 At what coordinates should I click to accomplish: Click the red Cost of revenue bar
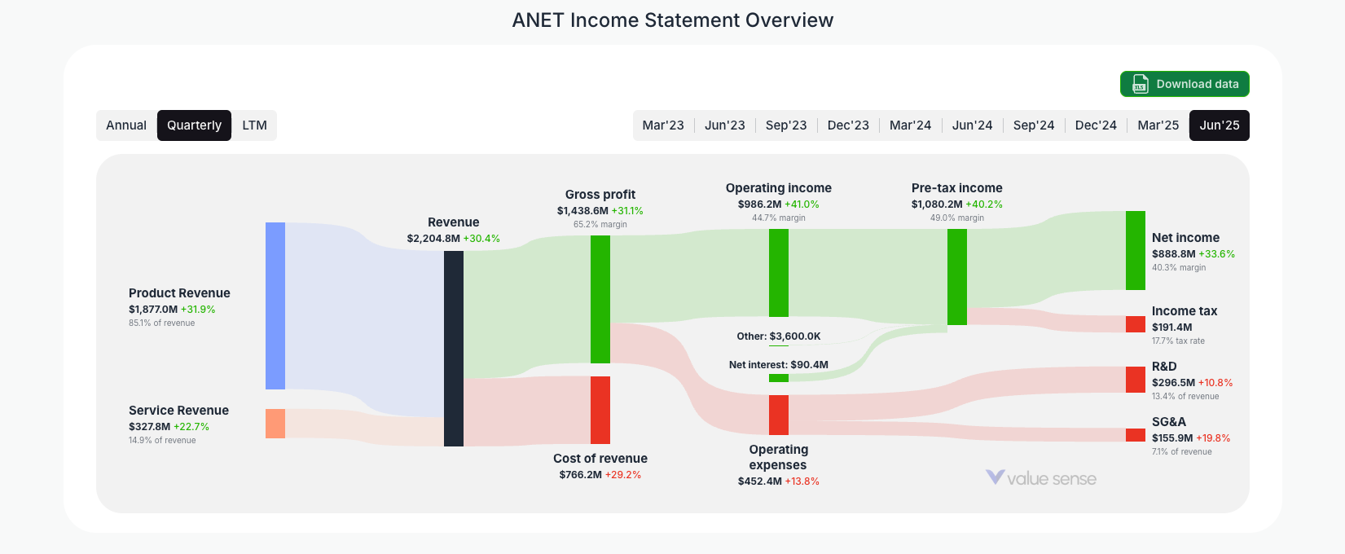point(600,410)
